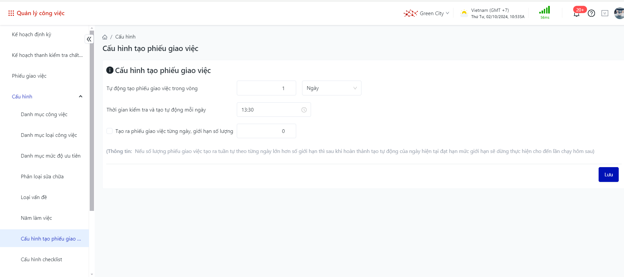The height and width of the screenshot is (277, 624).
Task: Click the quantity limit input field
Action: (266, 131)
